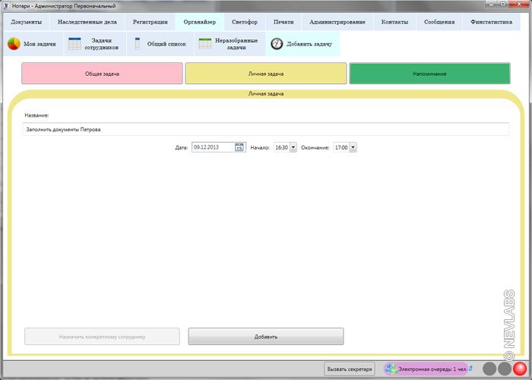Click the red traffic light indicator
The height and width of the screenshot is (380, 532).
519,369
